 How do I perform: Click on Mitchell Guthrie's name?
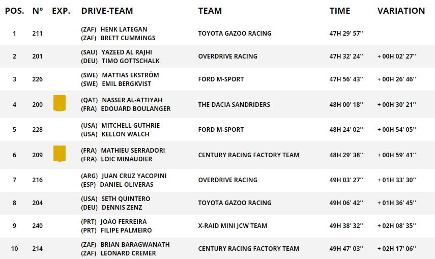tap(131, 126)
